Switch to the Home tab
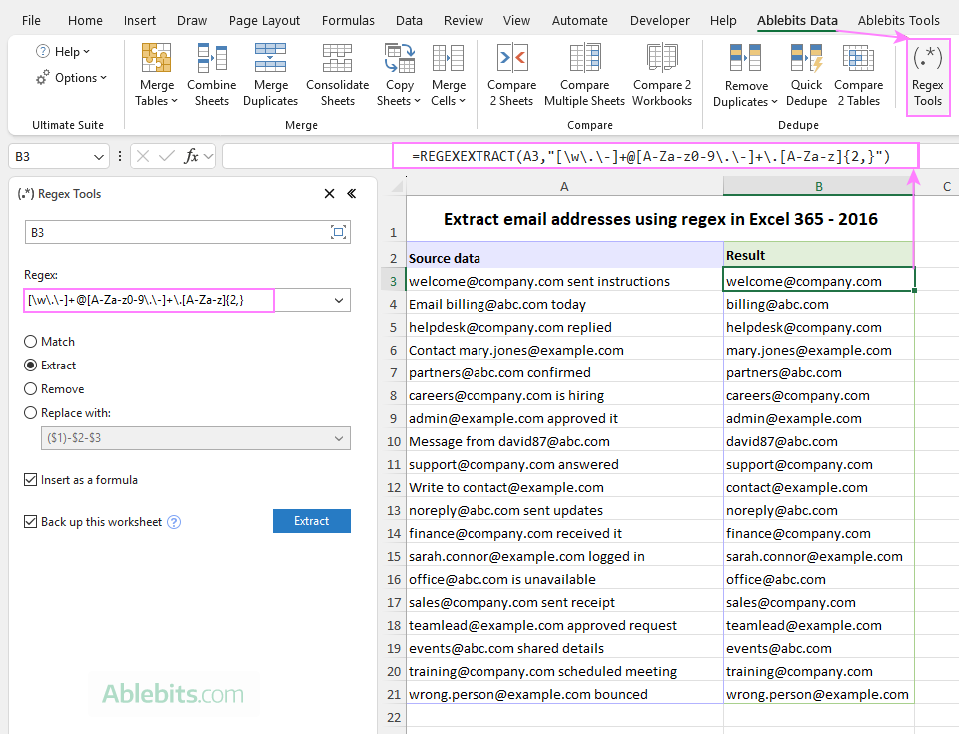This screenshot has width=959, height=734. tap(85, 21)
